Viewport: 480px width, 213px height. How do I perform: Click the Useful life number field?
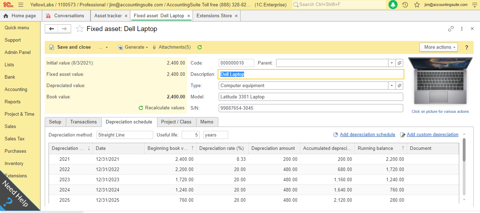tap(191, 135)
